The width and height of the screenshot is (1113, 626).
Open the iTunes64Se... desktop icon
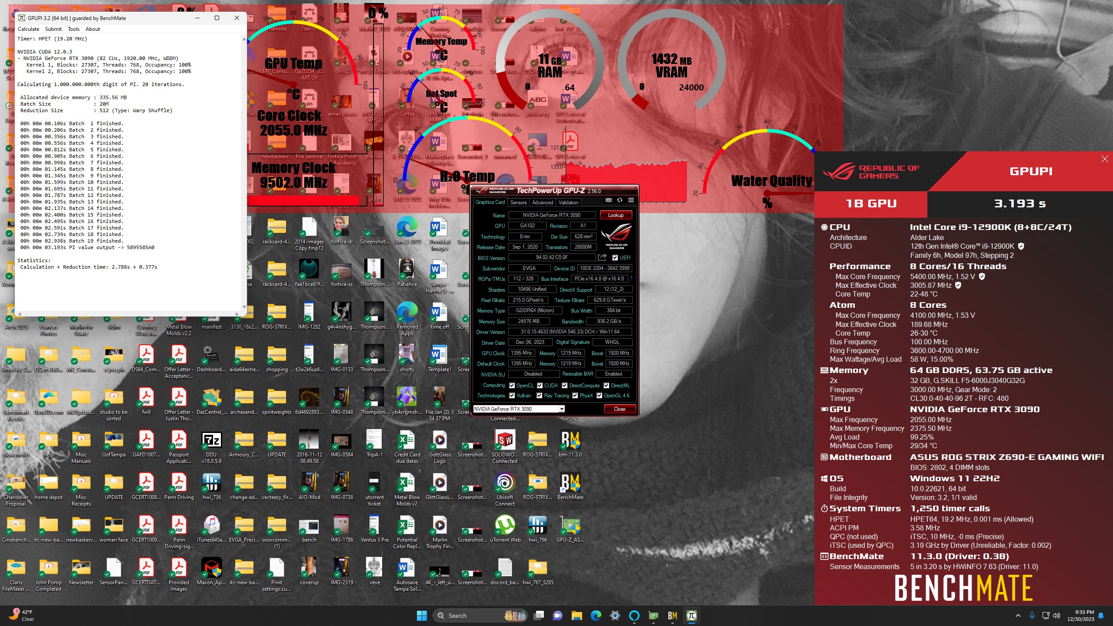[x=211, y=529]
